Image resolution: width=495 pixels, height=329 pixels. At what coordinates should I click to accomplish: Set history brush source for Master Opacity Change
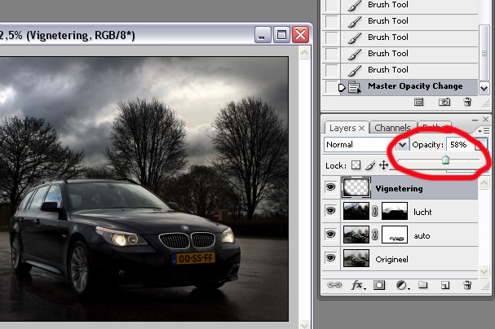(331, 86)
